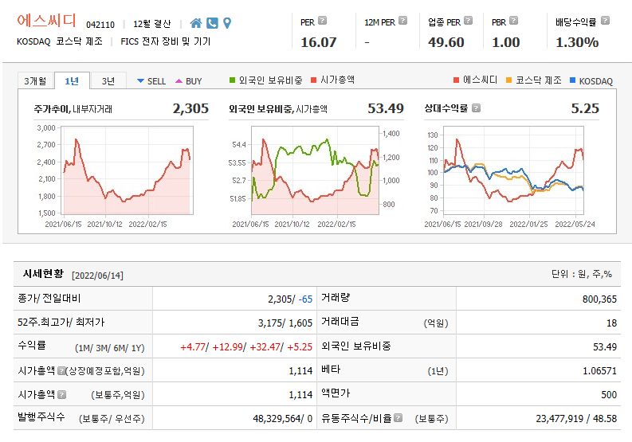
Task: Select the 1년 period tab
Action: pos(72,81)
